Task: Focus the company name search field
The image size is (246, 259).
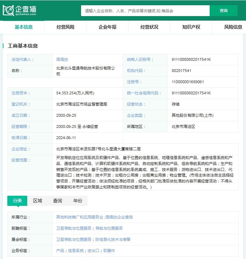Action: 145,11
